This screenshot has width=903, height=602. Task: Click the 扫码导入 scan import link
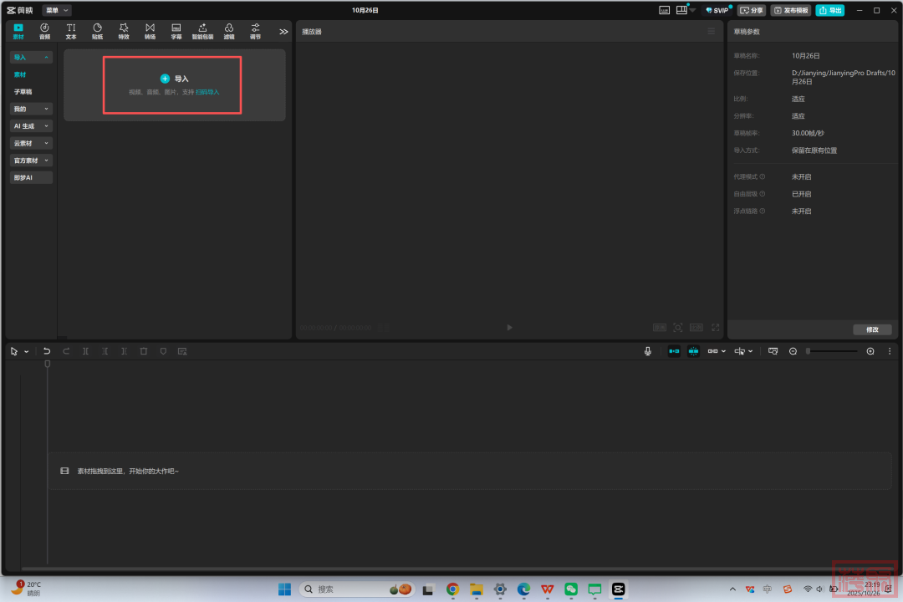[207, 92]
